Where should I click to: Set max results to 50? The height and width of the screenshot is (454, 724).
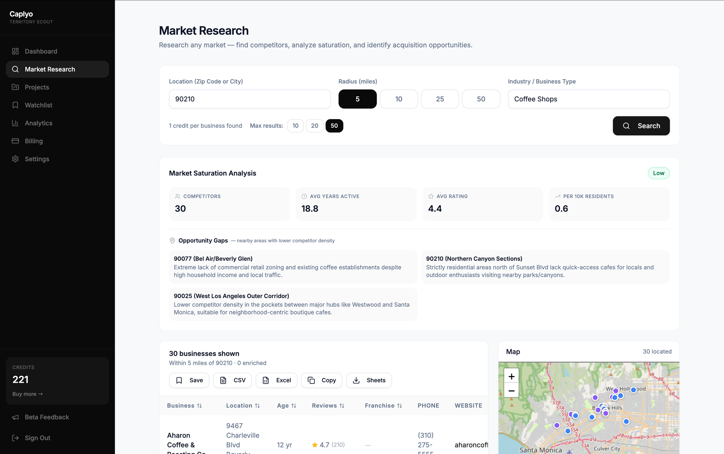coord(334,126)
